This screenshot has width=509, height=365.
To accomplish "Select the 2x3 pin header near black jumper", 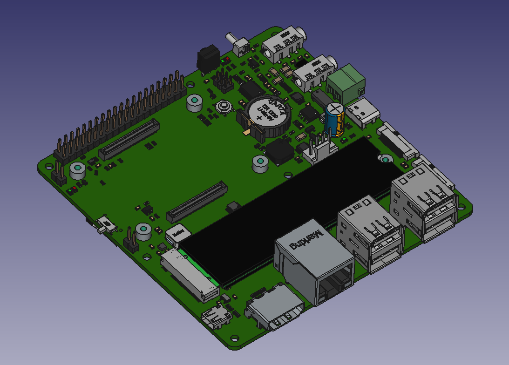I will [223, 81].
